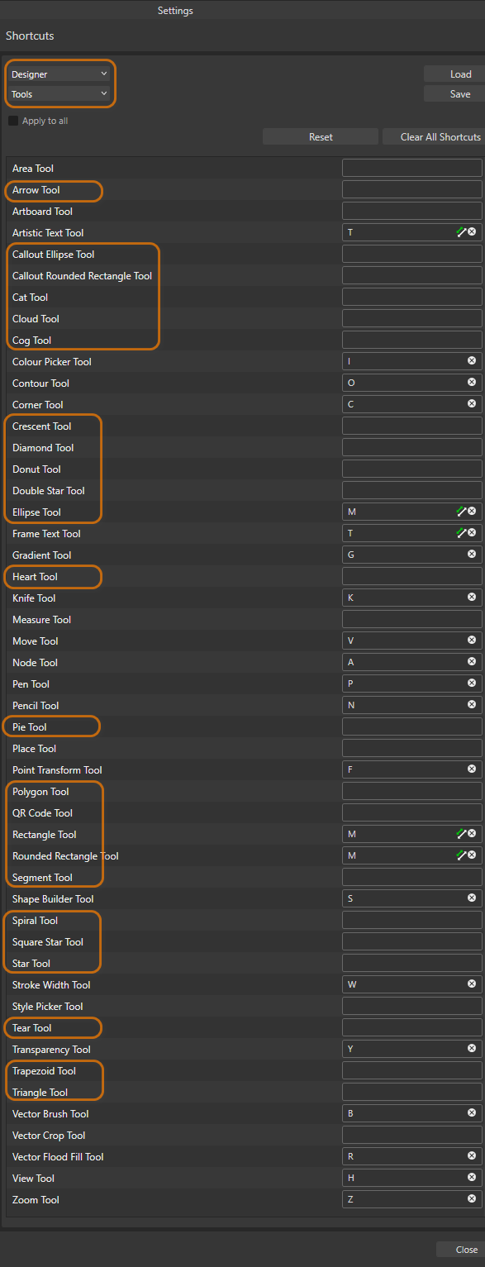This screenshot has width=485, height=1267.
Task: Click the shared-shortcut icon for Artistic Text Tool
Action: click(x=461, y=232)
